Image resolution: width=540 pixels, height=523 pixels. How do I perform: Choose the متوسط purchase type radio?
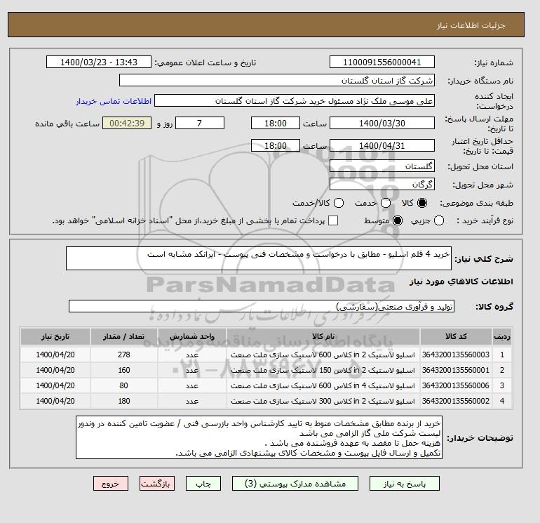398,220
